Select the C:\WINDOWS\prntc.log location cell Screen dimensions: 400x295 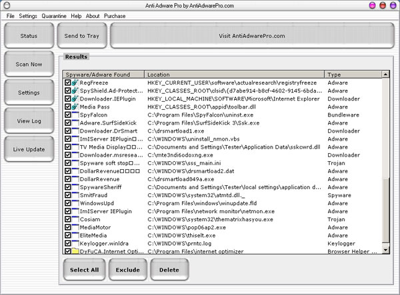click(179, 243)
